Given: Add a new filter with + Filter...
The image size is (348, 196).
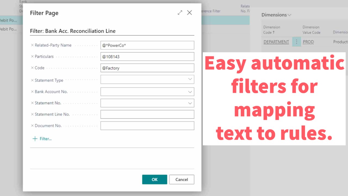Looking at the screenshot, I should [42, 139].
